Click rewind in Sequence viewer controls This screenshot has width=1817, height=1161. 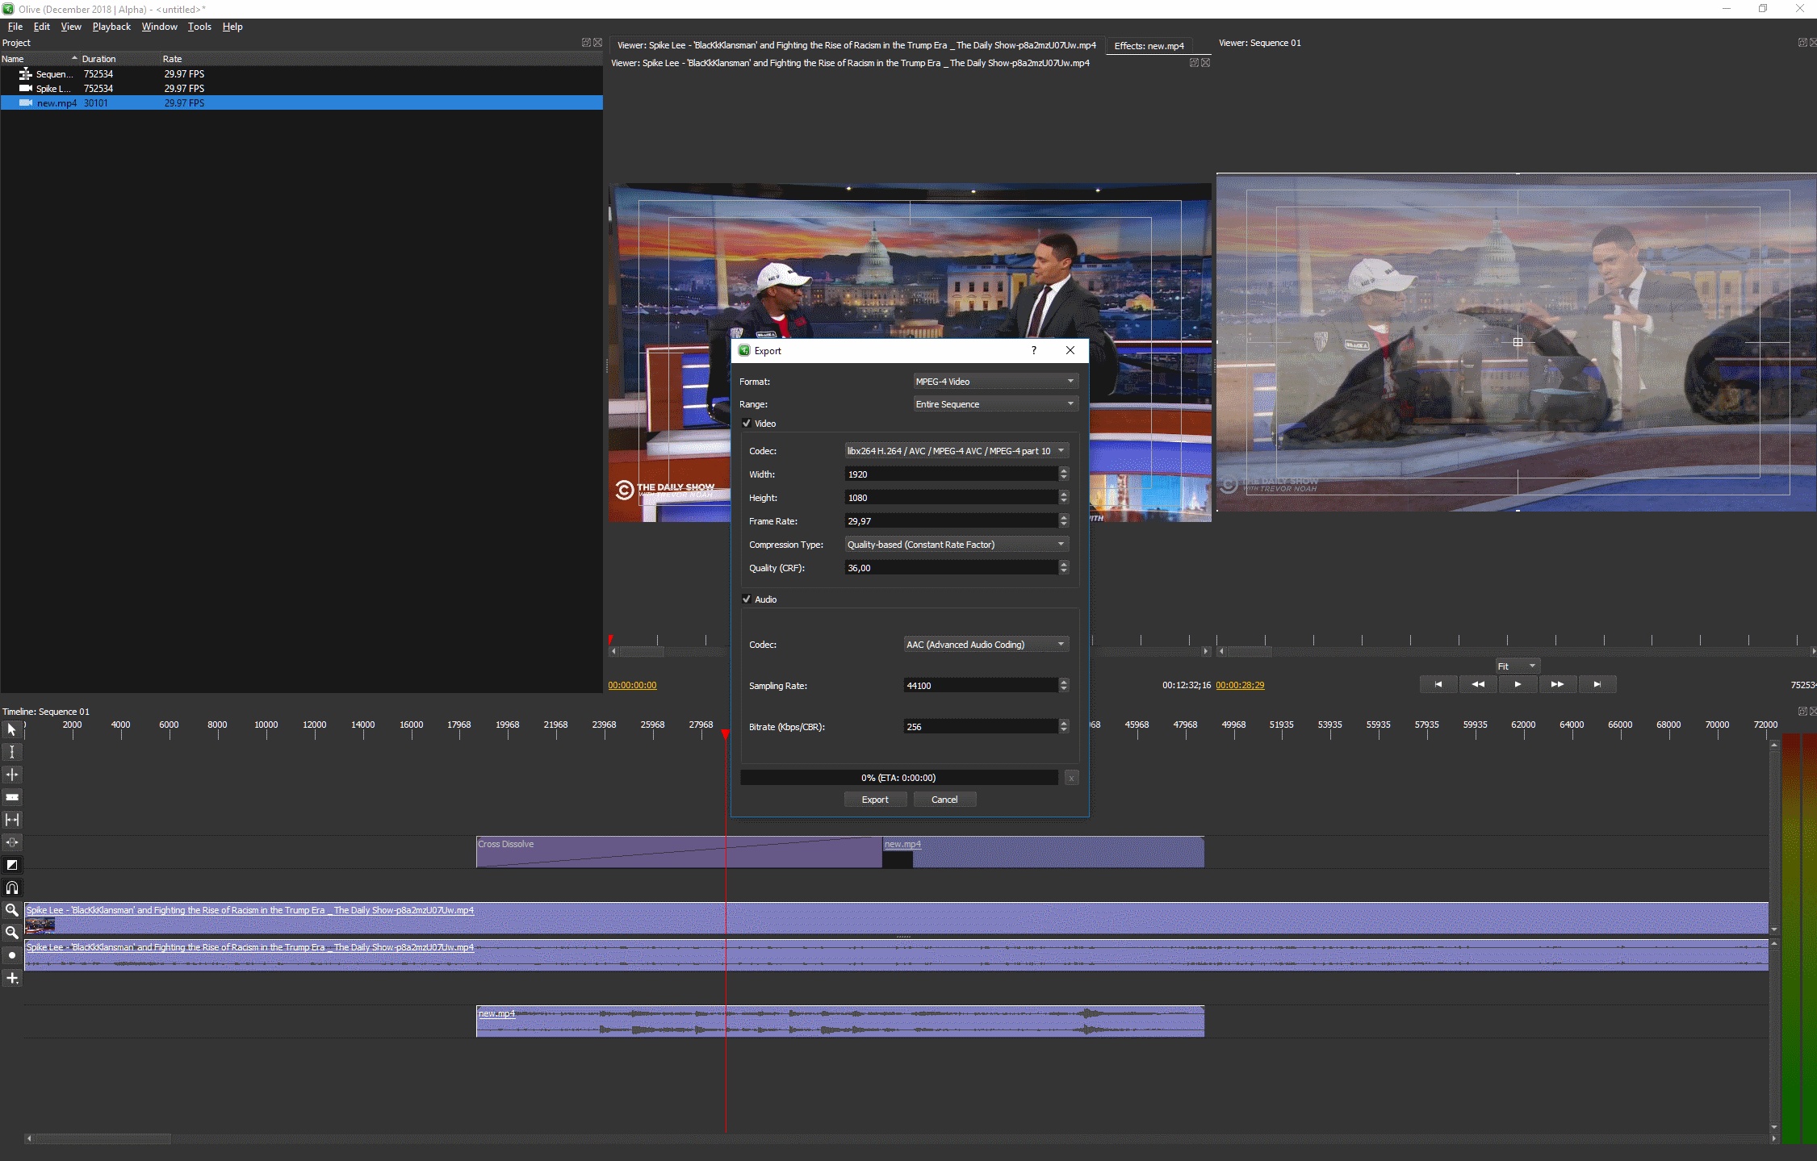[1478, 684]
